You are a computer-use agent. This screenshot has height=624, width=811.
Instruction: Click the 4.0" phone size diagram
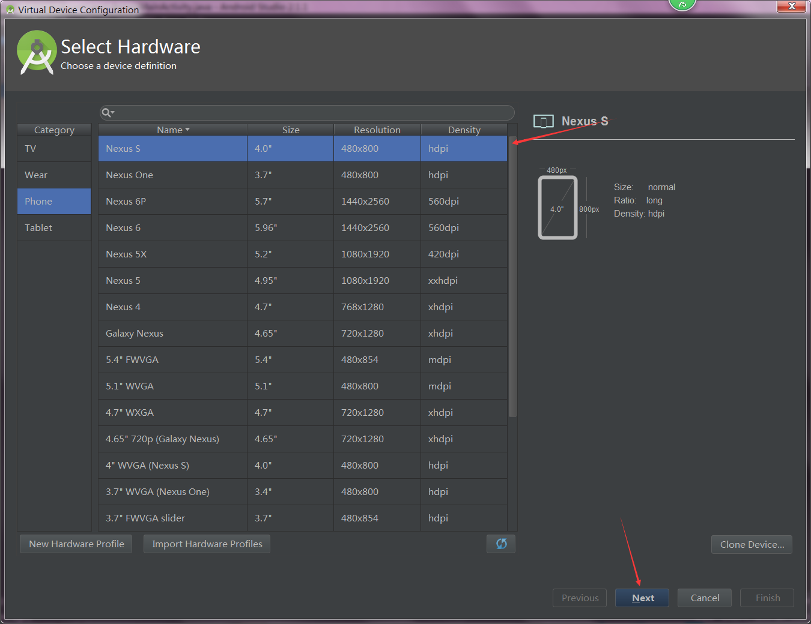(557, 208)
